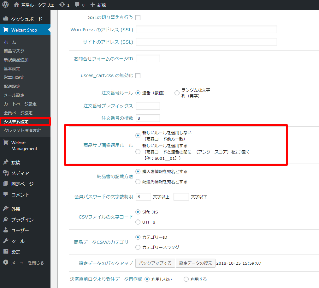Viewport: 319px width, 288px height.
Task: Open comments bubble icon in admin bar
Action: pyautogui.click(x=77, y=5)
